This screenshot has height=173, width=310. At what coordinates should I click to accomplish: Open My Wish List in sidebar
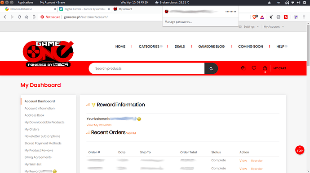33,165
